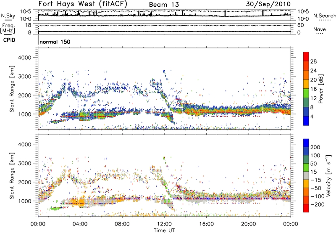Pick the red top segment of power colorbar
This screenshot has width=336, height=233.
click(306, 56)
